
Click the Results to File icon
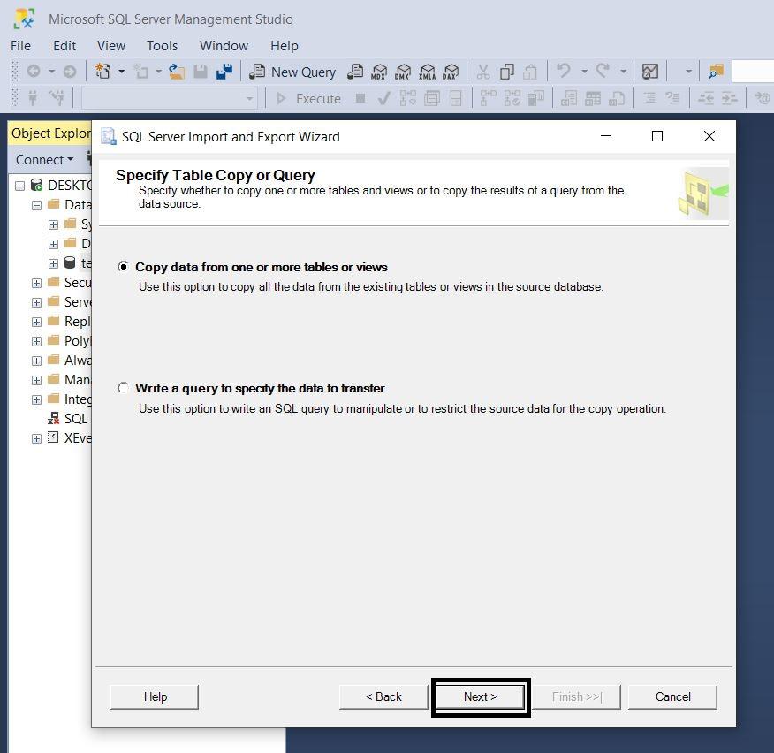click(x=617, y=99)
